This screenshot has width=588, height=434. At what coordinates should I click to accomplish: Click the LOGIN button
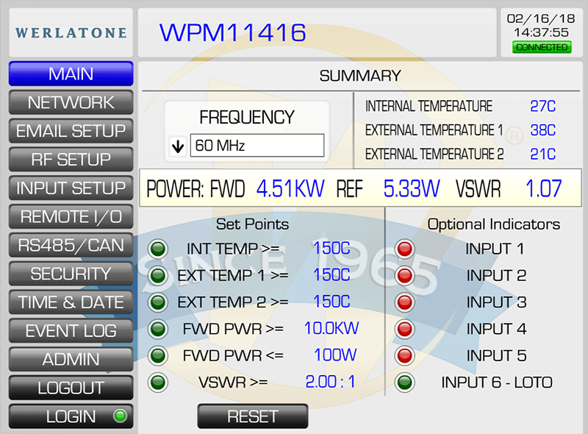click(x=71, y=416)
